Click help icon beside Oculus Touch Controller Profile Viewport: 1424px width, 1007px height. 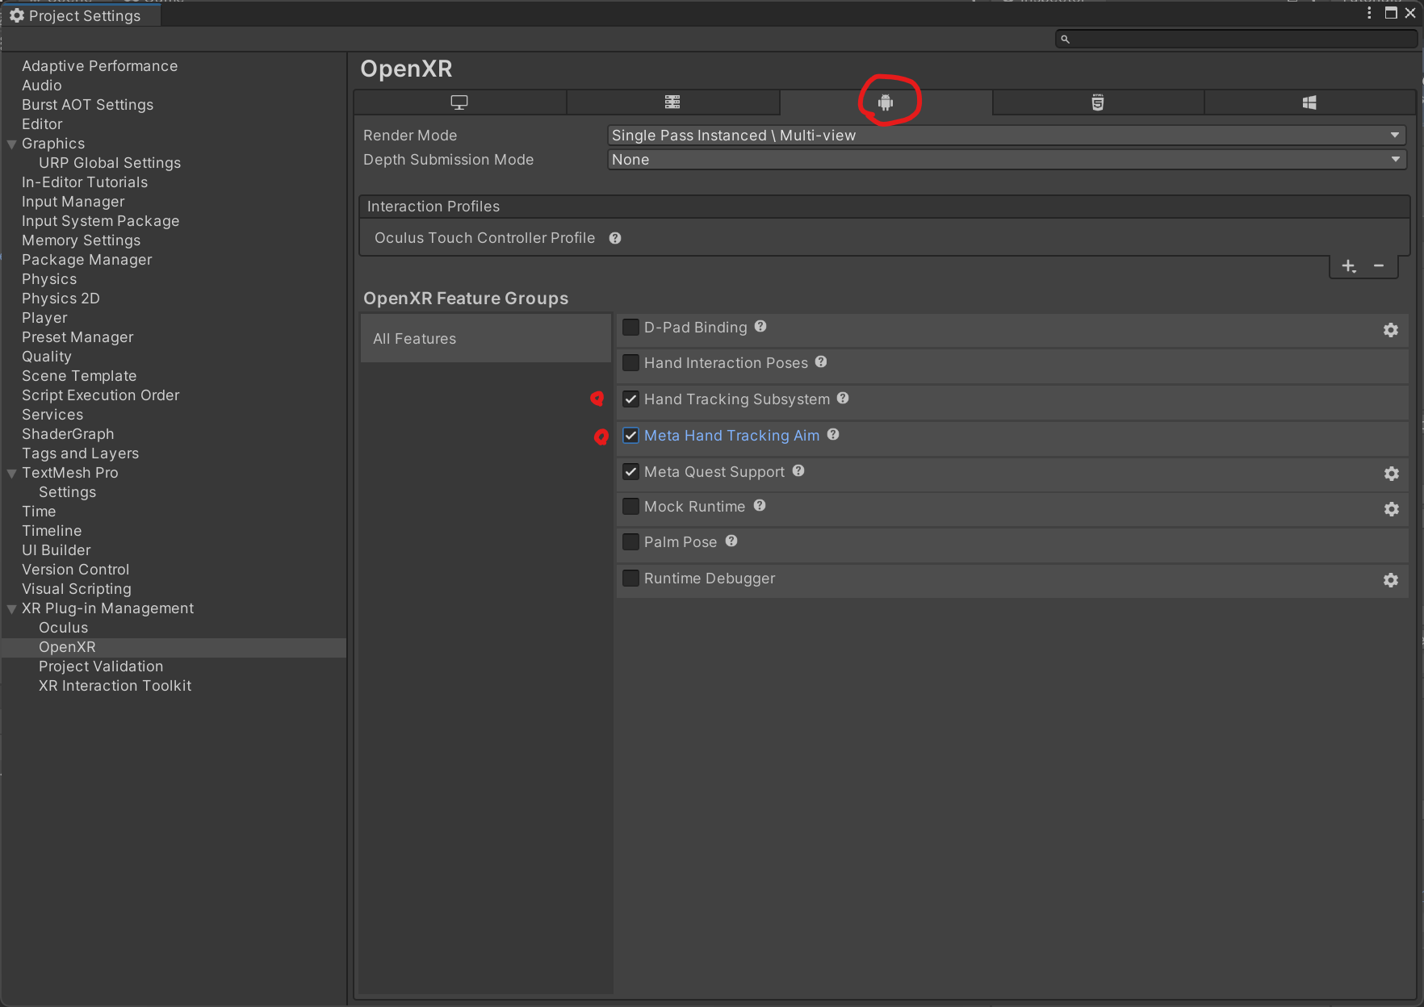point(615,238)
